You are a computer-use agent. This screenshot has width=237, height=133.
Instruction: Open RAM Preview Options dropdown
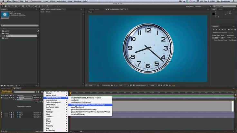tap(223, 32)
